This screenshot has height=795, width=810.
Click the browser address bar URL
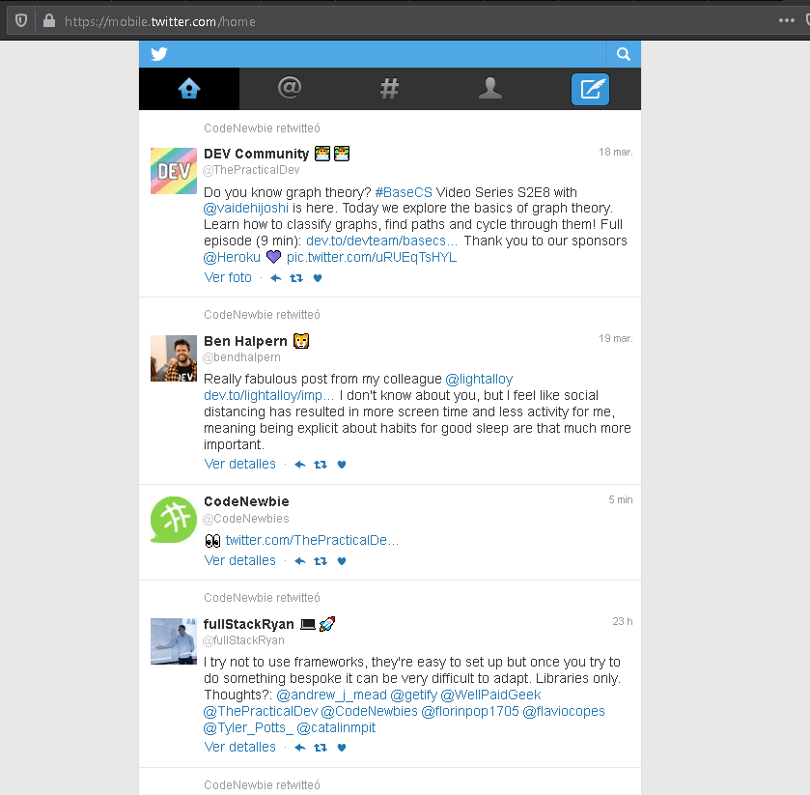[160, 21]
